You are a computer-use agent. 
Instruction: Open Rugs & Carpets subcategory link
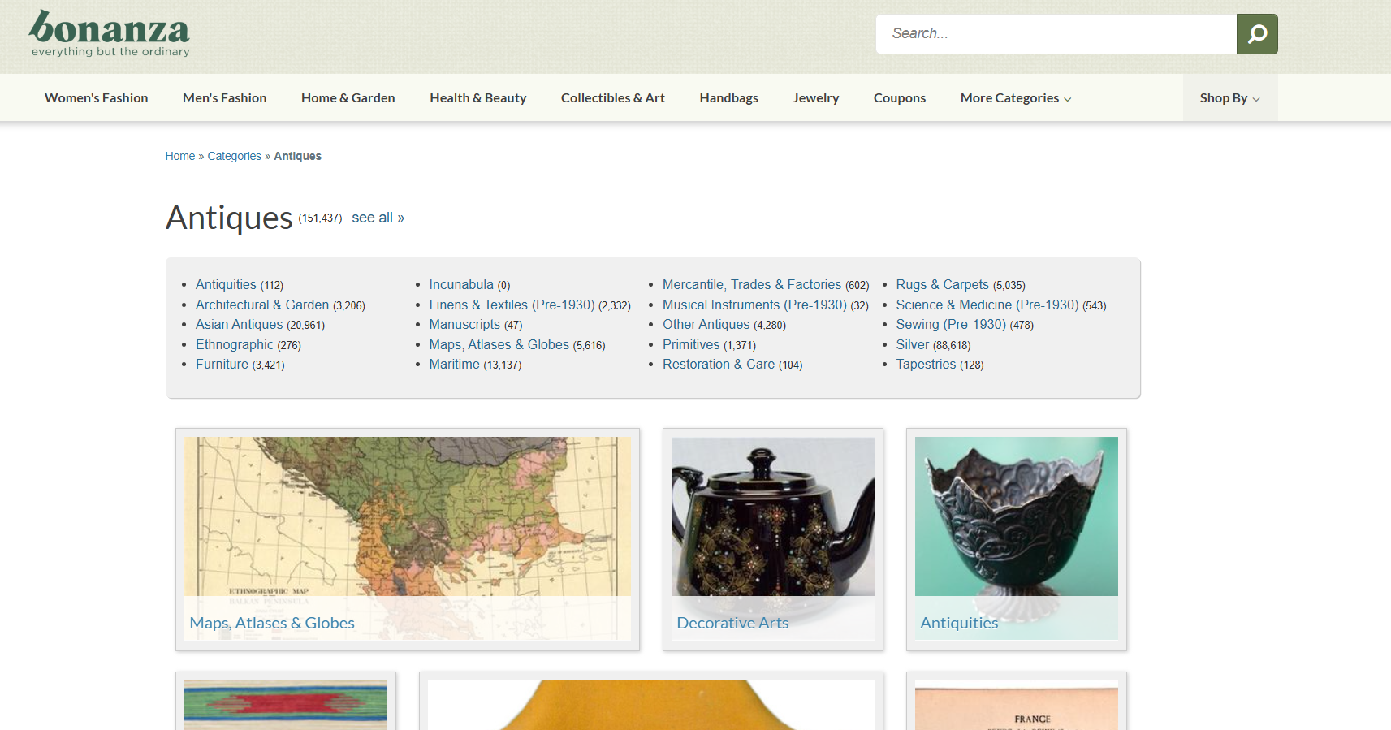click(943, 285)
